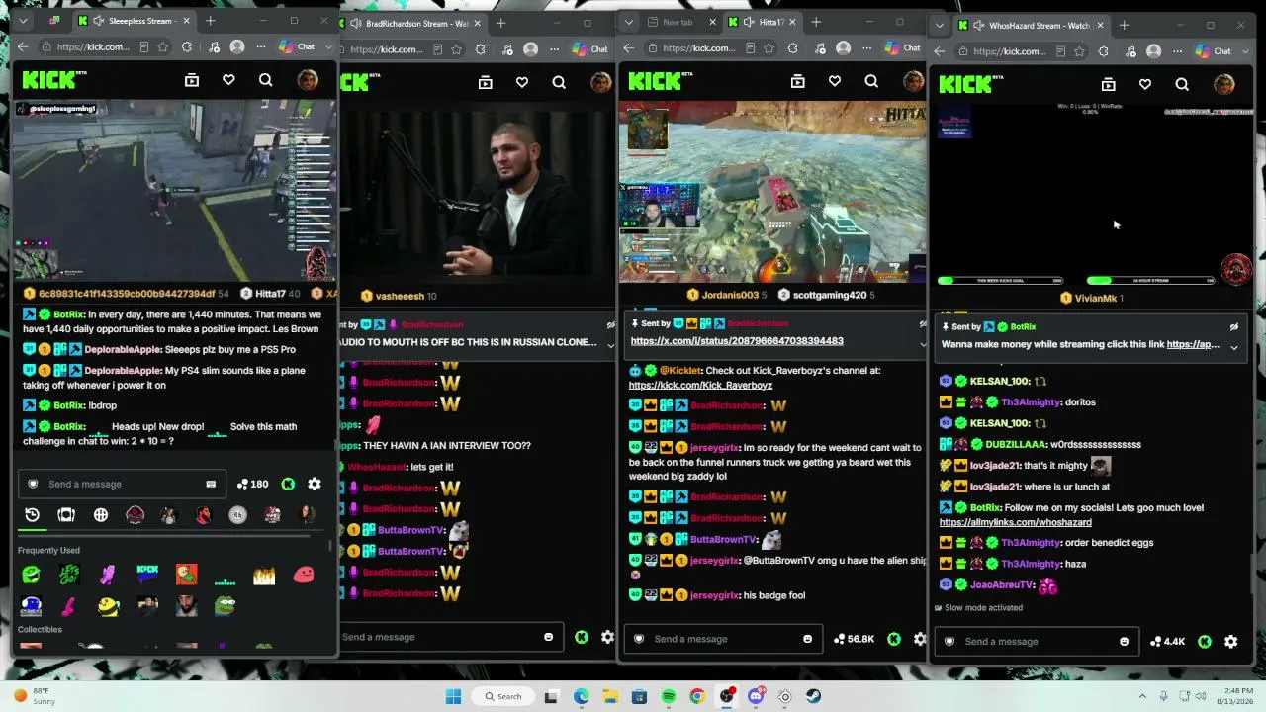
Task: Open chat settings gear in the WhosHazard window
Action: 1231,641
